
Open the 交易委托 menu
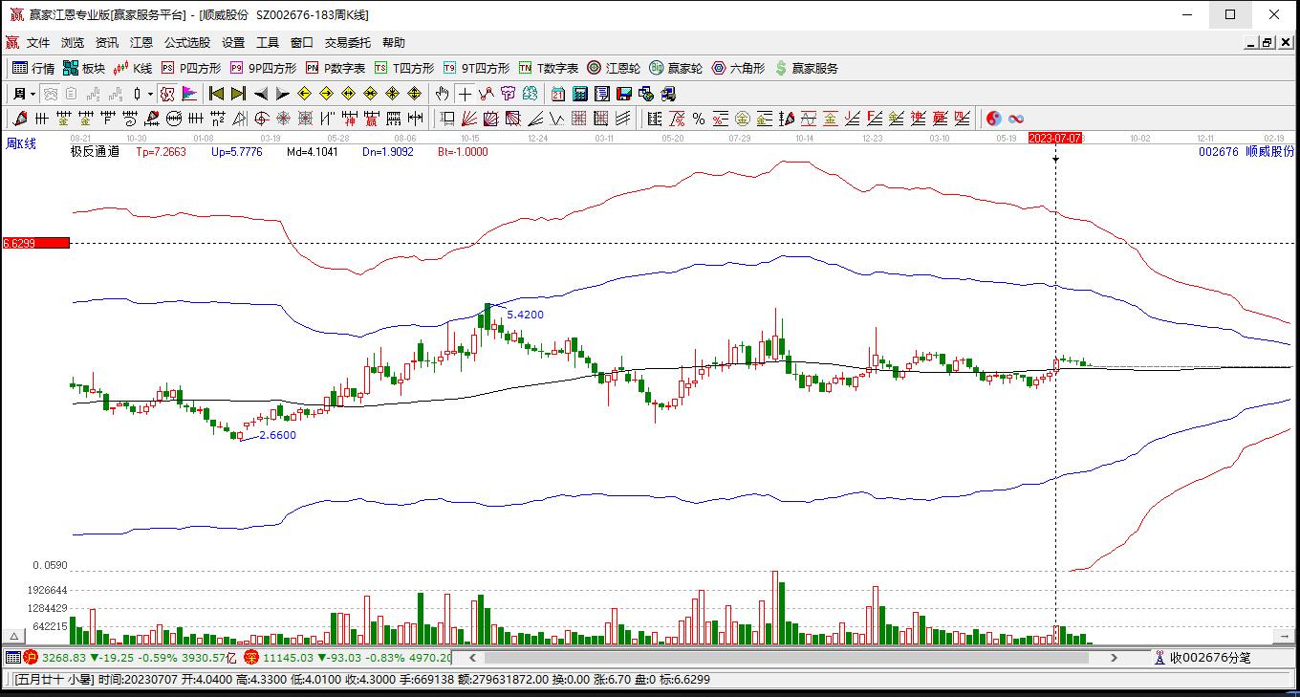tap(348, 43)
